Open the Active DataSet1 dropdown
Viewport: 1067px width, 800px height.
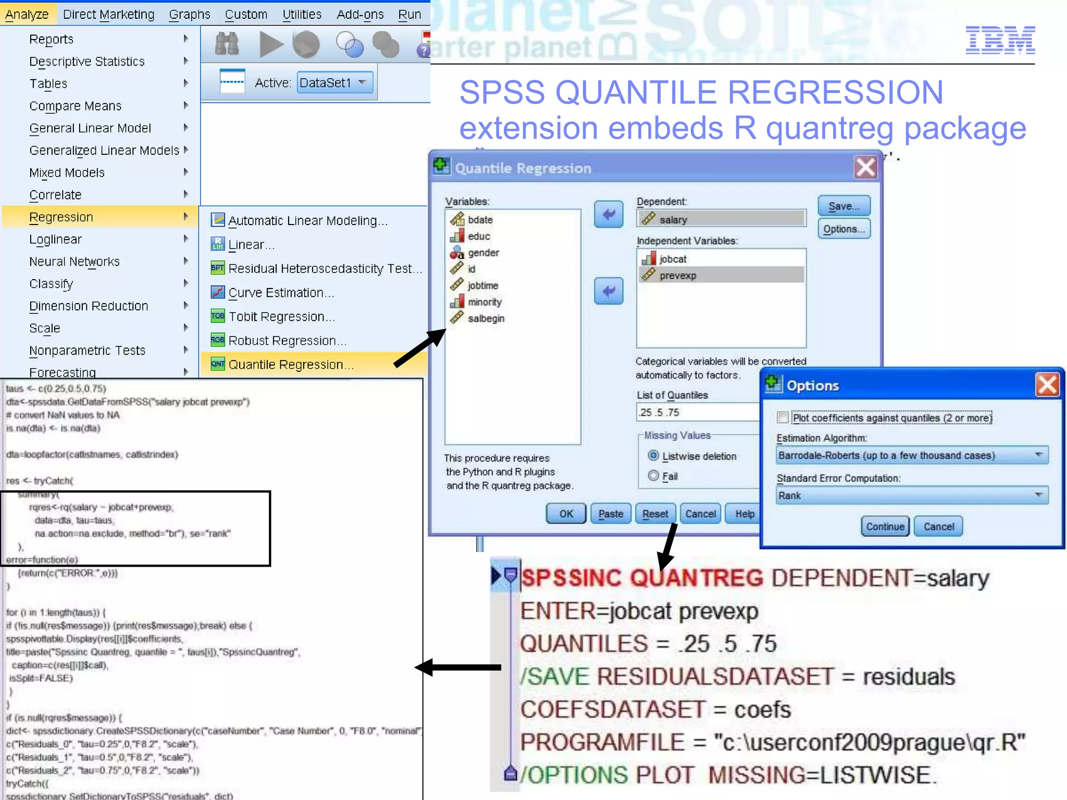(x=335, y=82)
